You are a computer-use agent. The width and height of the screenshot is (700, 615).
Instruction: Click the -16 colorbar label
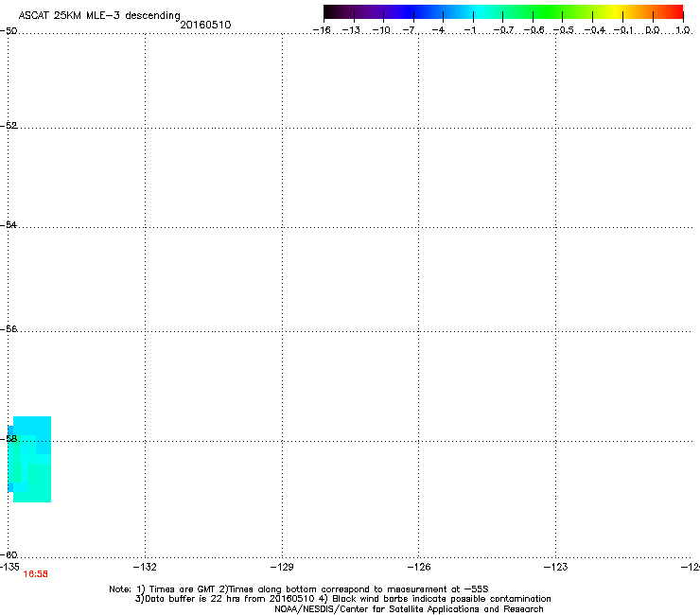point(322,30)
